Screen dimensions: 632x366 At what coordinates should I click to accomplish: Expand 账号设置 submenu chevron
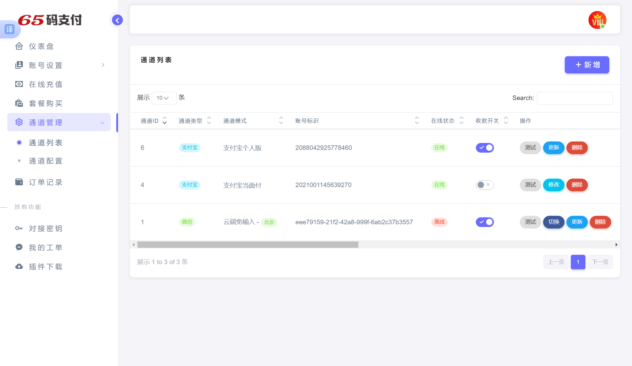pyautogui.click(x=103, y=65)
